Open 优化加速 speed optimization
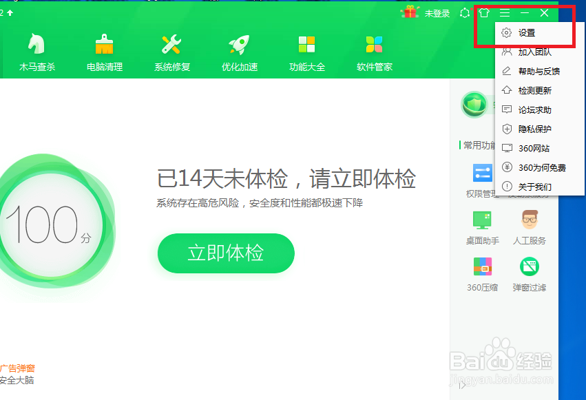The image size is (586, 400). click(x=239, y=52)
